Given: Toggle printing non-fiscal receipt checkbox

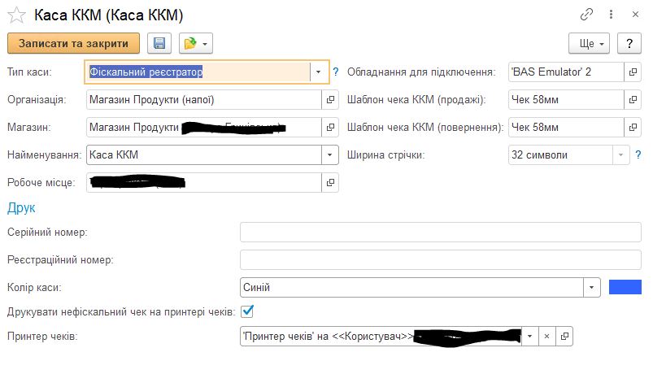Looking at the screenshot, I should (x=248, y=311).
